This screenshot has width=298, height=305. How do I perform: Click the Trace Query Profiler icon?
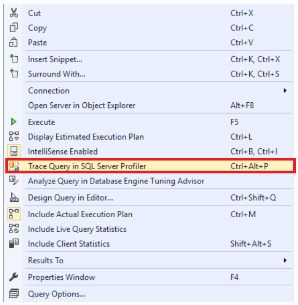point(14,166)
